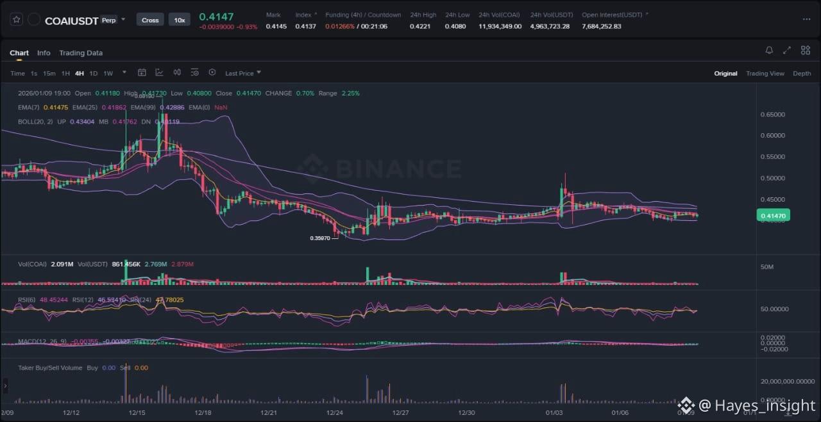The image size is (821, 422).
Task: Open the Last Price dropdown
Action: (x=243, y=74)
